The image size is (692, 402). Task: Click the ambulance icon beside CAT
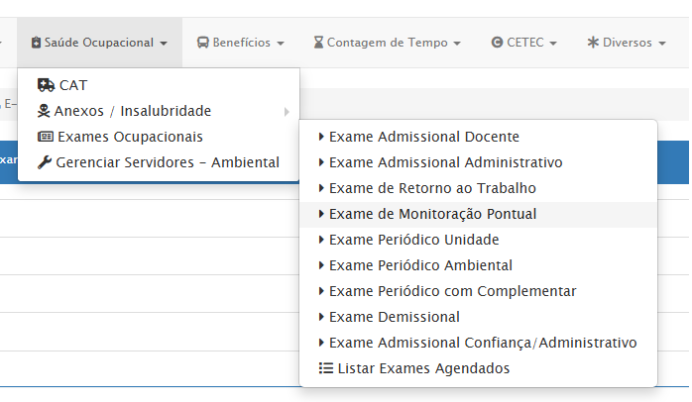(46, 85)
